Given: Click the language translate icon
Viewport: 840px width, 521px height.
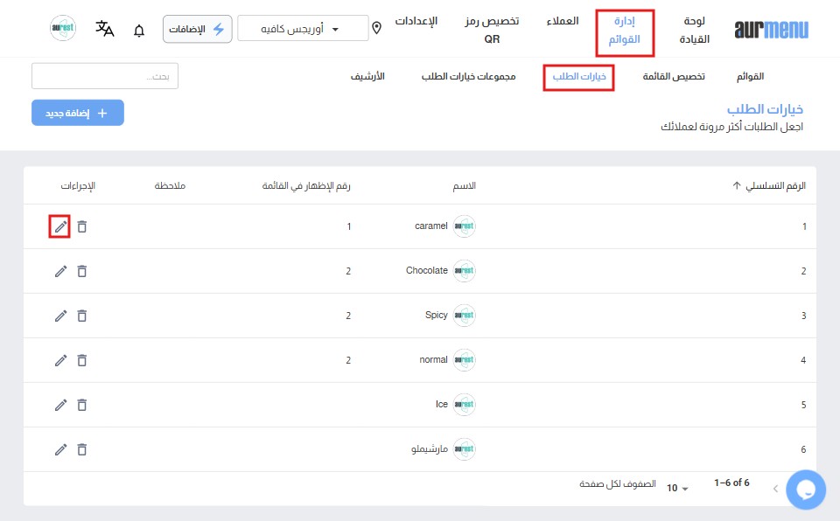Looking at the screenshot, I should point(105,29).
